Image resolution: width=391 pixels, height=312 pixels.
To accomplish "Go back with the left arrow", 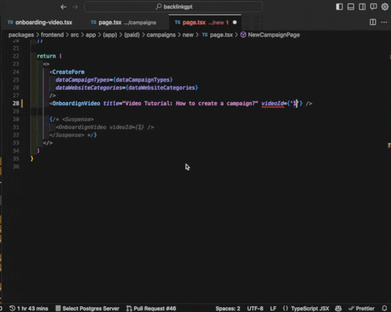I will pos(64,7).
